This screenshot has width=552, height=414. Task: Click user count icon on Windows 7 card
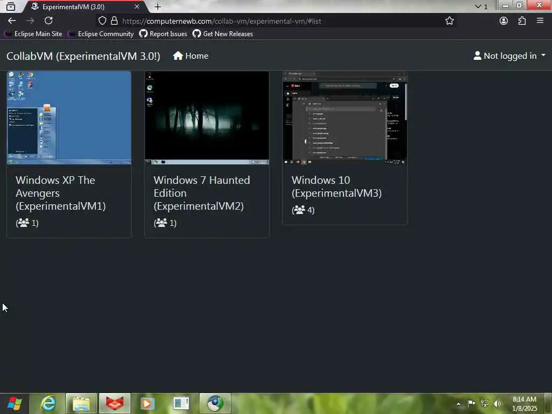coord(162,223)
